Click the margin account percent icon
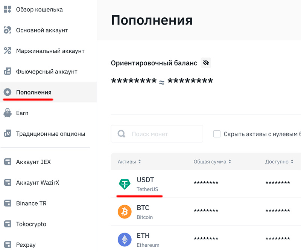Viewport: 301px width, 252px height. tap(8, 51)
